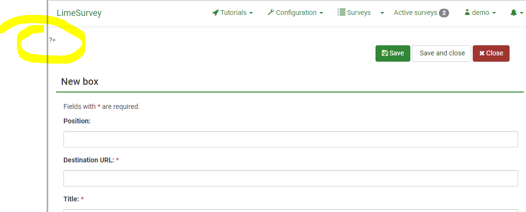Open the Surveys menu item

(359, 13)
